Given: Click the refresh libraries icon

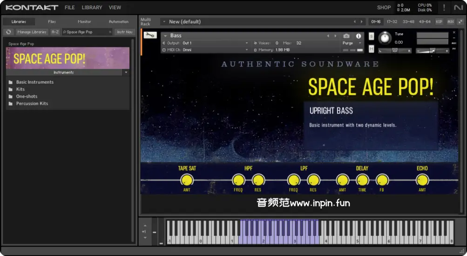Looking at the screenshot, I should click(x=8, y=32).
